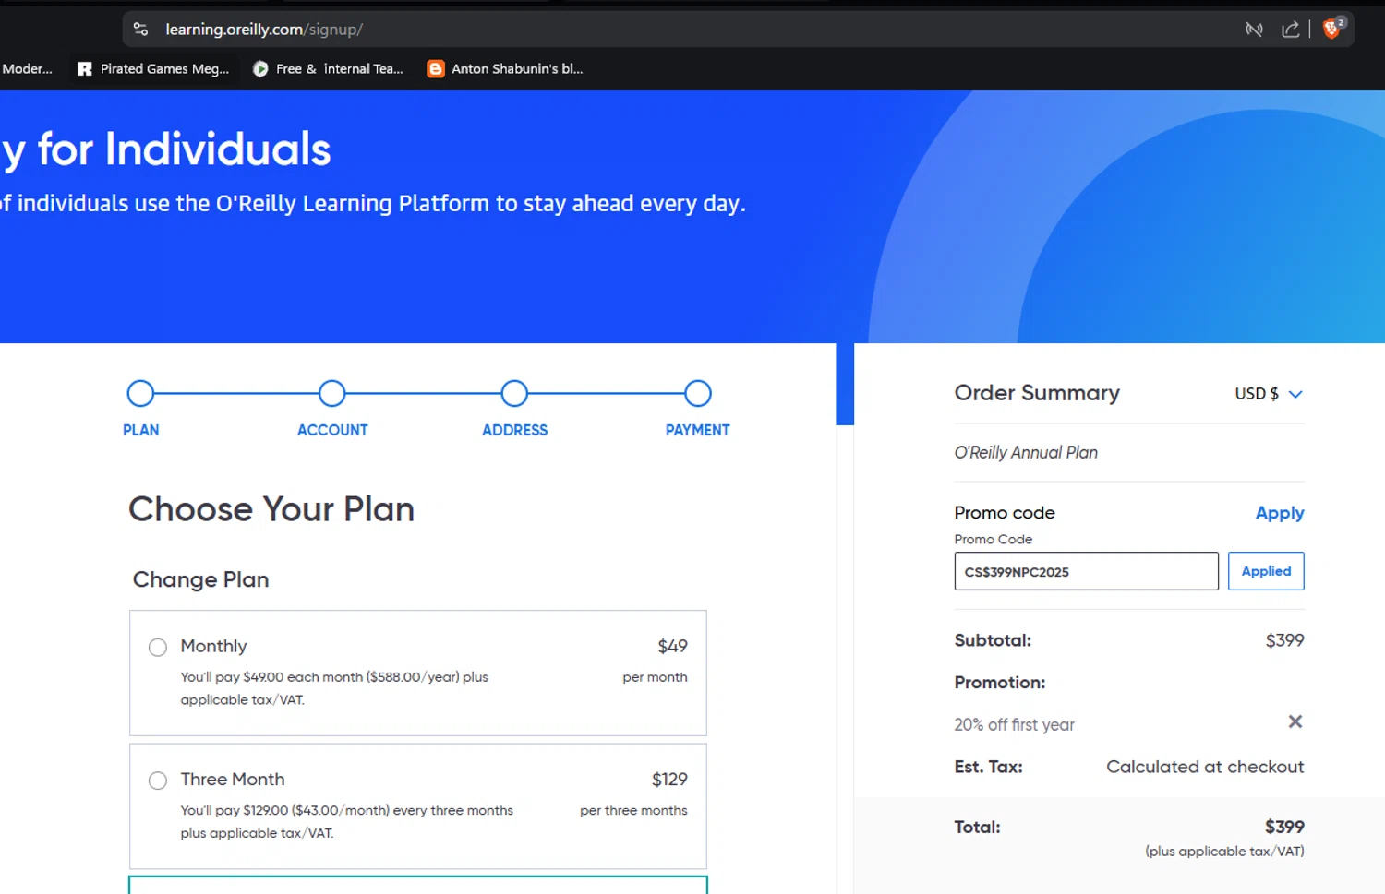
Task: Click the blue Apply promo code link
Action: click(x=1279, y=513)
